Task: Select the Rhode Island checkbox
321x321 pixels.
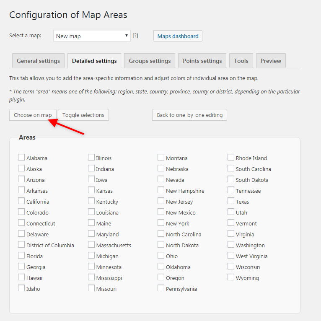Action: (231, 158)
